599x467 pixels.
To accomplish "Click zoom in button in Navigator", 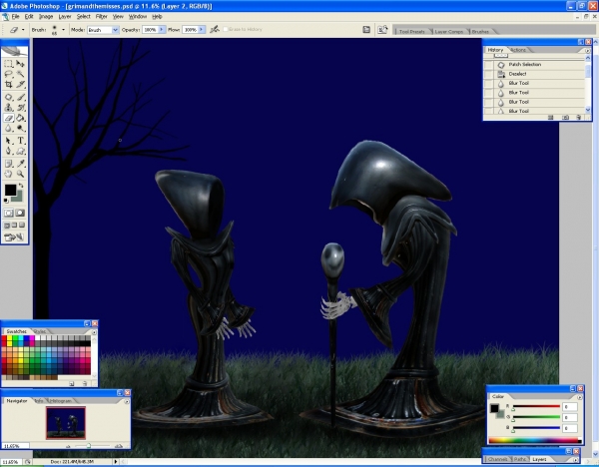I will pos(119,446).
